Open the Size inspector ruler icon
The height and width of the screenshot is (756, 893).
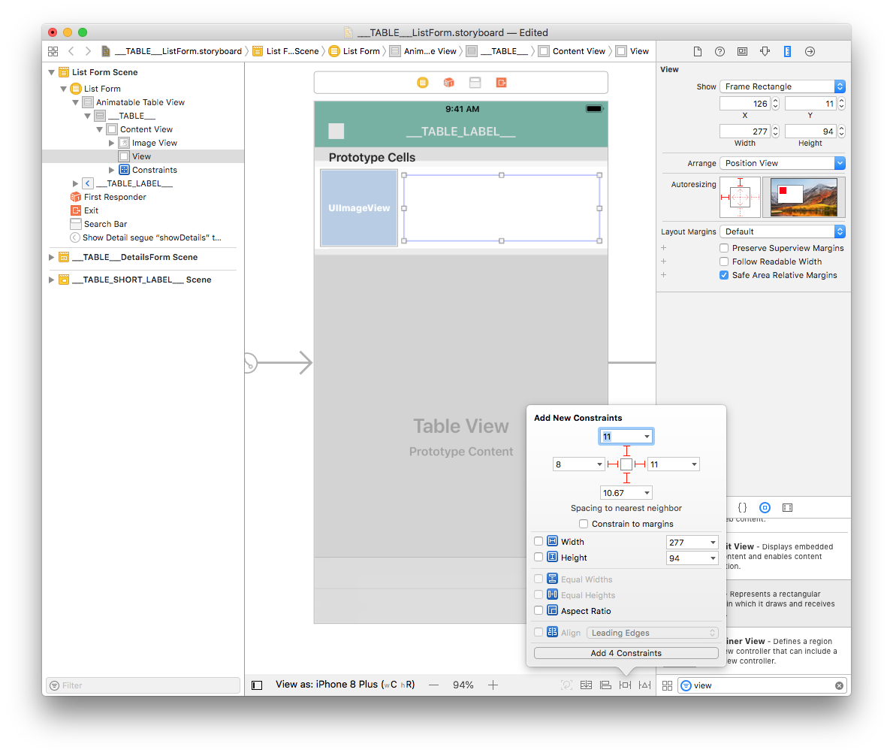(787, 51)
